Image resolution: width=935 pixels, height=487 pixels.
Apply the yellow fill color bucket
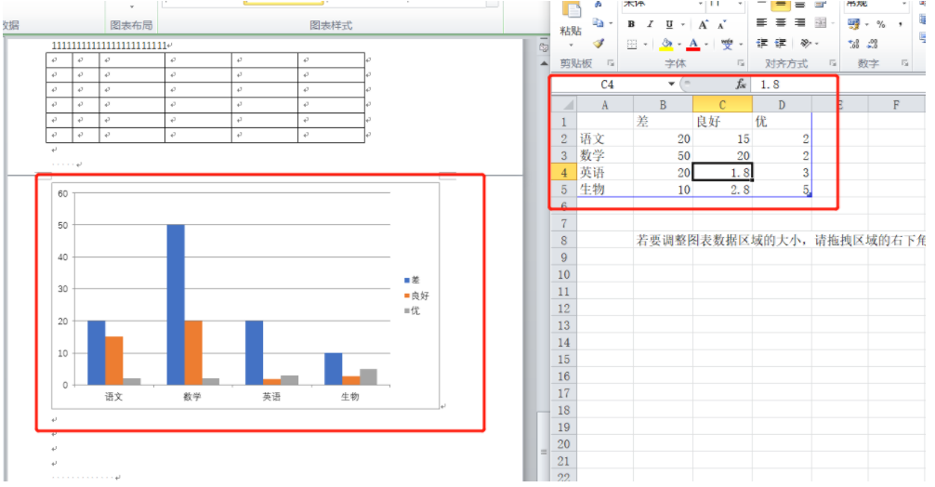(666, 44)
